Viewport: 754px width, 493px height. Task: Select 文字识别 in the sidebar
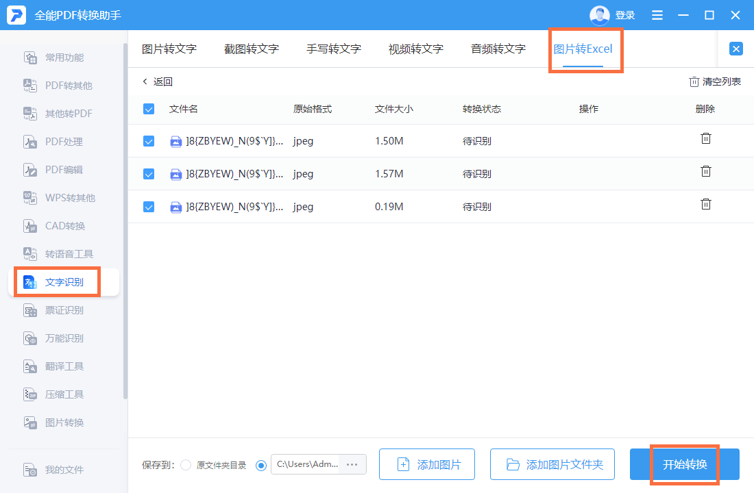click(x=64, y=282)
